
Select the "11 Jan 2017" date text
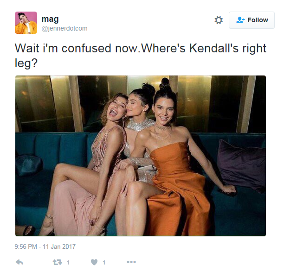coord(59,246)
